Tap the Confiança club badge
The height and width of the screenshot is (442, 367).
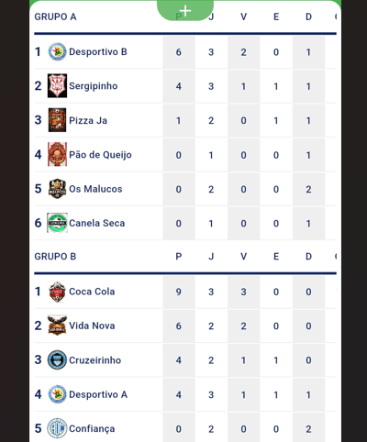click(x=57, y=428)
